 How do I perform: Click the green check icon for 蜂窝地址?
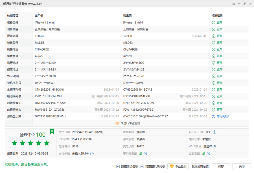tap(214, 69)
